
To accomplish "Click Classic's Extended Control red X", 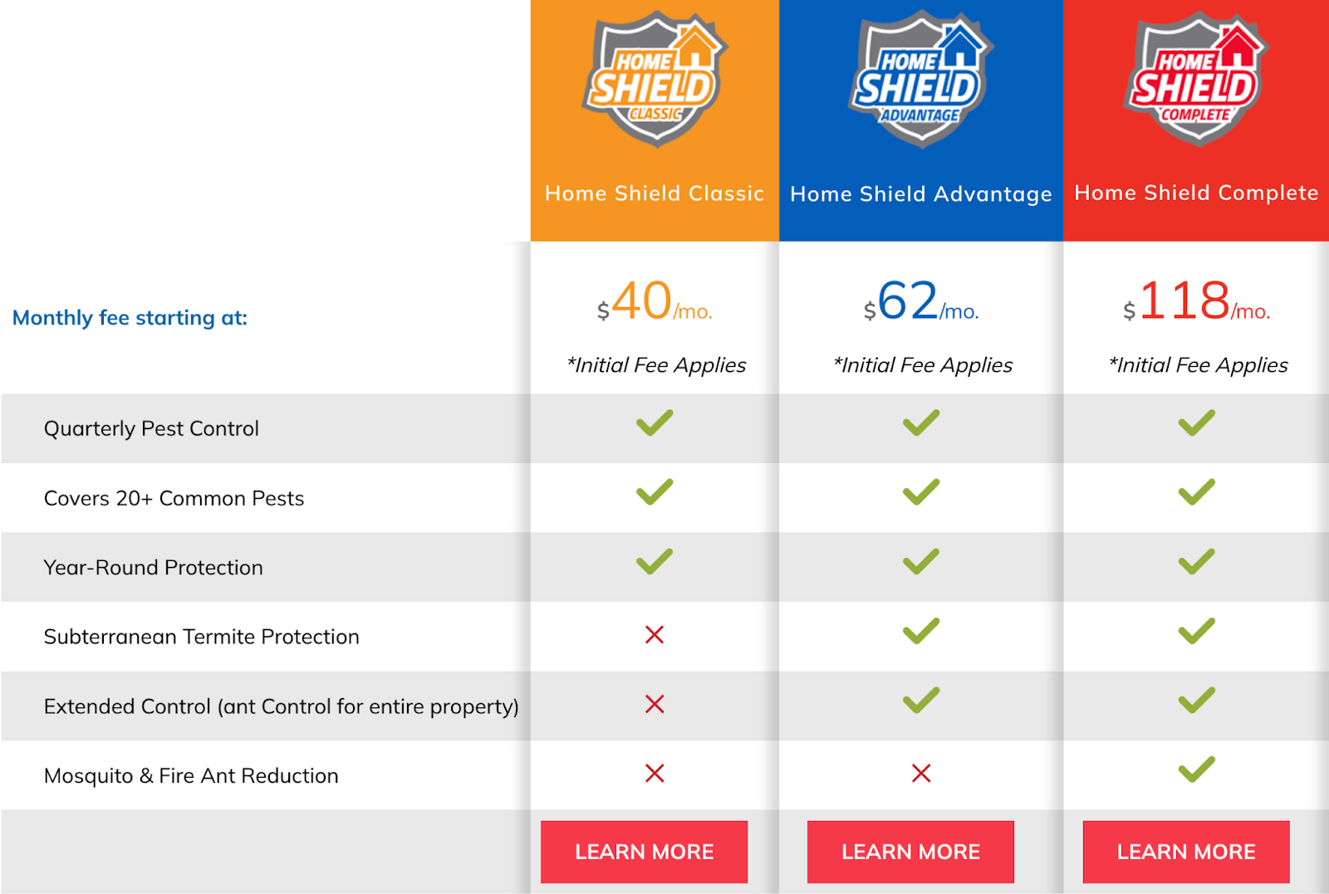I will pyautogui.click(x=655, y=705).
